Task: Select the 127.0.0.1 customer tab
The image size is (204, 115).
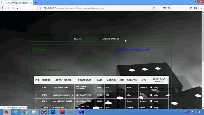Action: pyautogui.click(x=17, y=3)
